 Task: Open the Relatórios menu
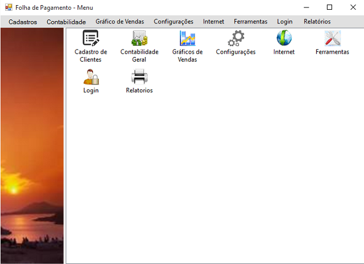317,22
